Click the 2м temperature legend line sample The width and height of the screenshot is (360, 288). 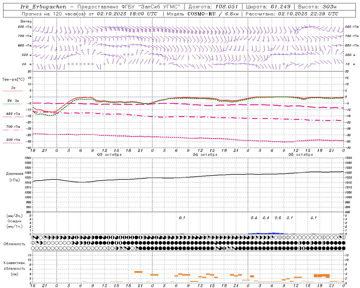coord(13,91)
